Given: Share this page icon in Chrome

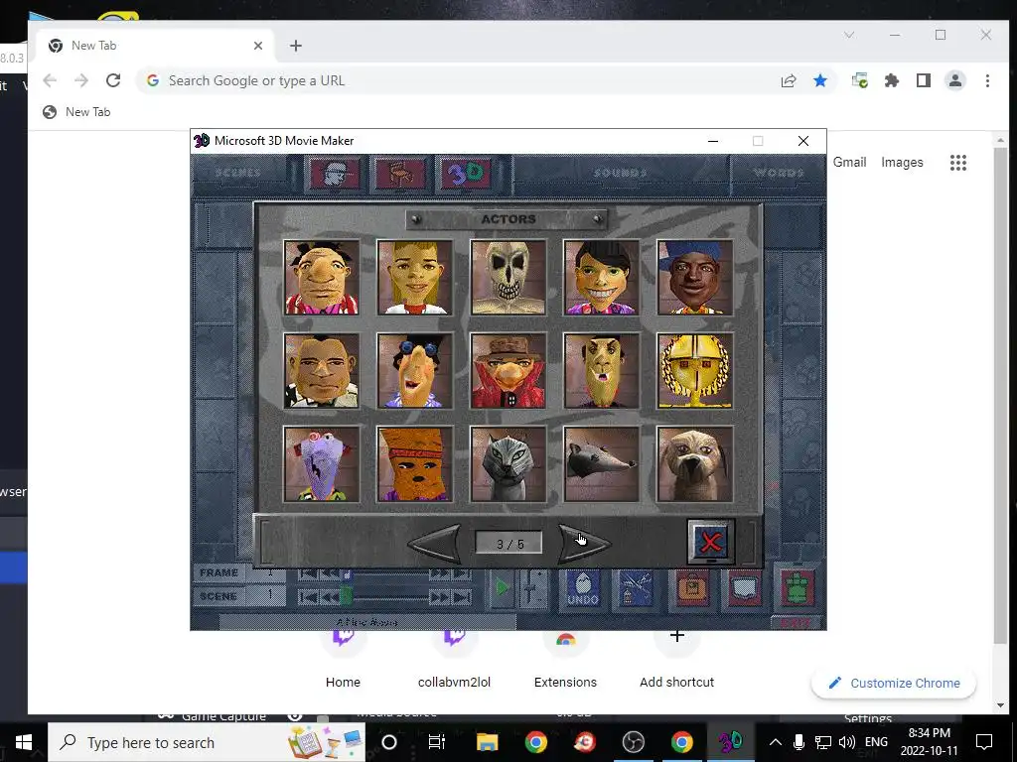Looking at the screenshot, I should (x=789, y=80).
